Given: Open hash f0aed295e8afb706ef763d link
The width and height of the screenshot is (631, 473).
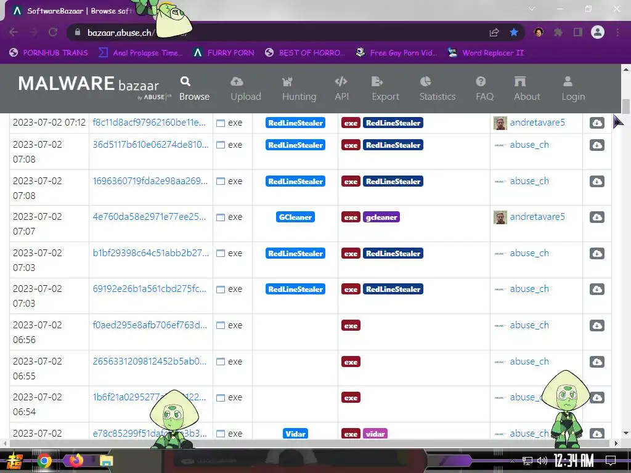Looking at the screenshot, I should click(x=150, y=325).
